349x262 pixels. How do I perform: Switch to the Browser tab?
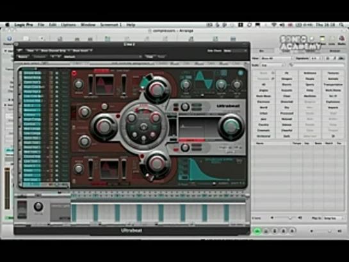click(334, 51)
